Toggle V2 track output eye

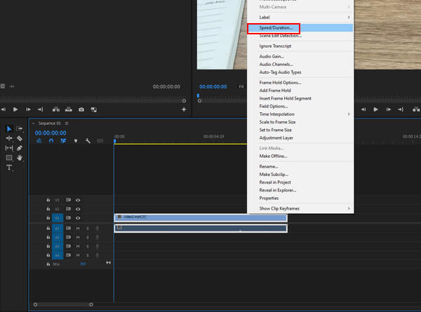(78, 209)
